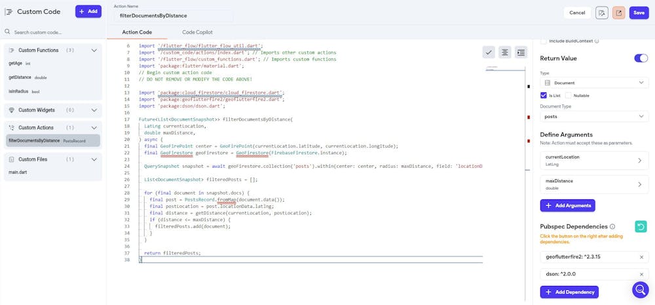This screenshot has height=305, width=655.
Task: Click the indent code icon in editor toolbar
Action: (521, 52)
